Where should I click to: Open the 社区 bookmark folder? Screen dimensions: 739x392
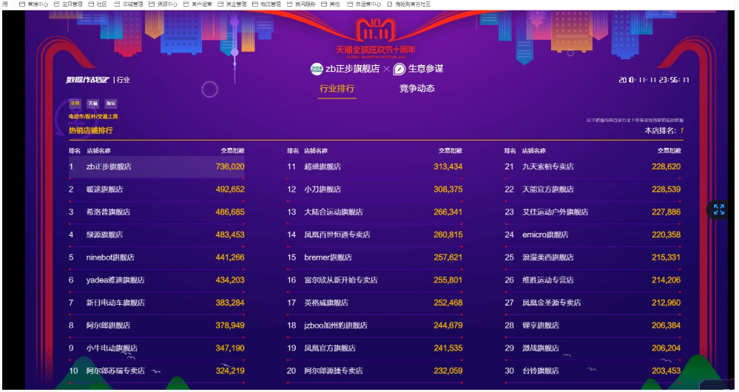[98, 4]
